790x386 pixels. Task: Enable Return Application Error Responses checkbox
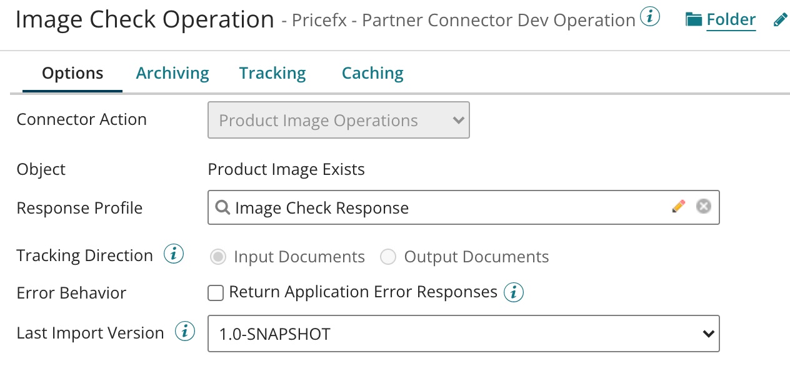click(x=216, y=292)
